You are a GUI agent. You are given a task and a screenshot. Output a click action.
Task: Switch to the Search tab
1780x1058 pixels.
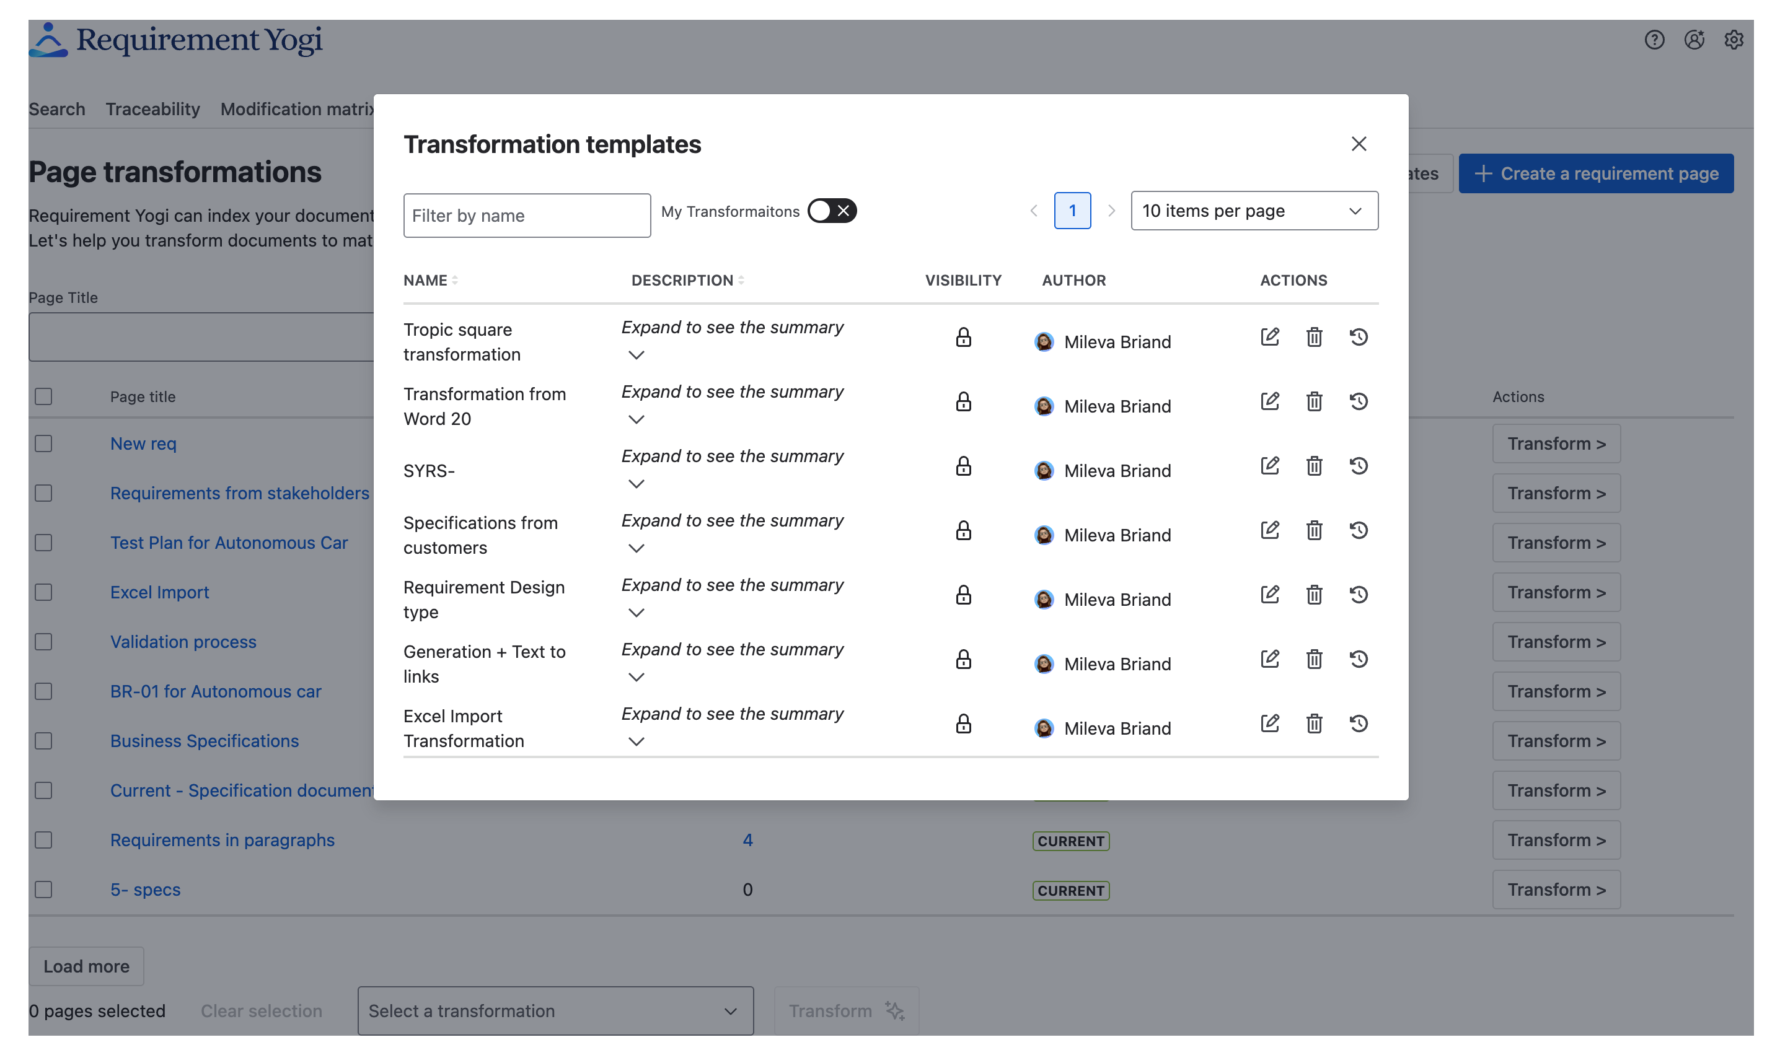coord(56,109)
